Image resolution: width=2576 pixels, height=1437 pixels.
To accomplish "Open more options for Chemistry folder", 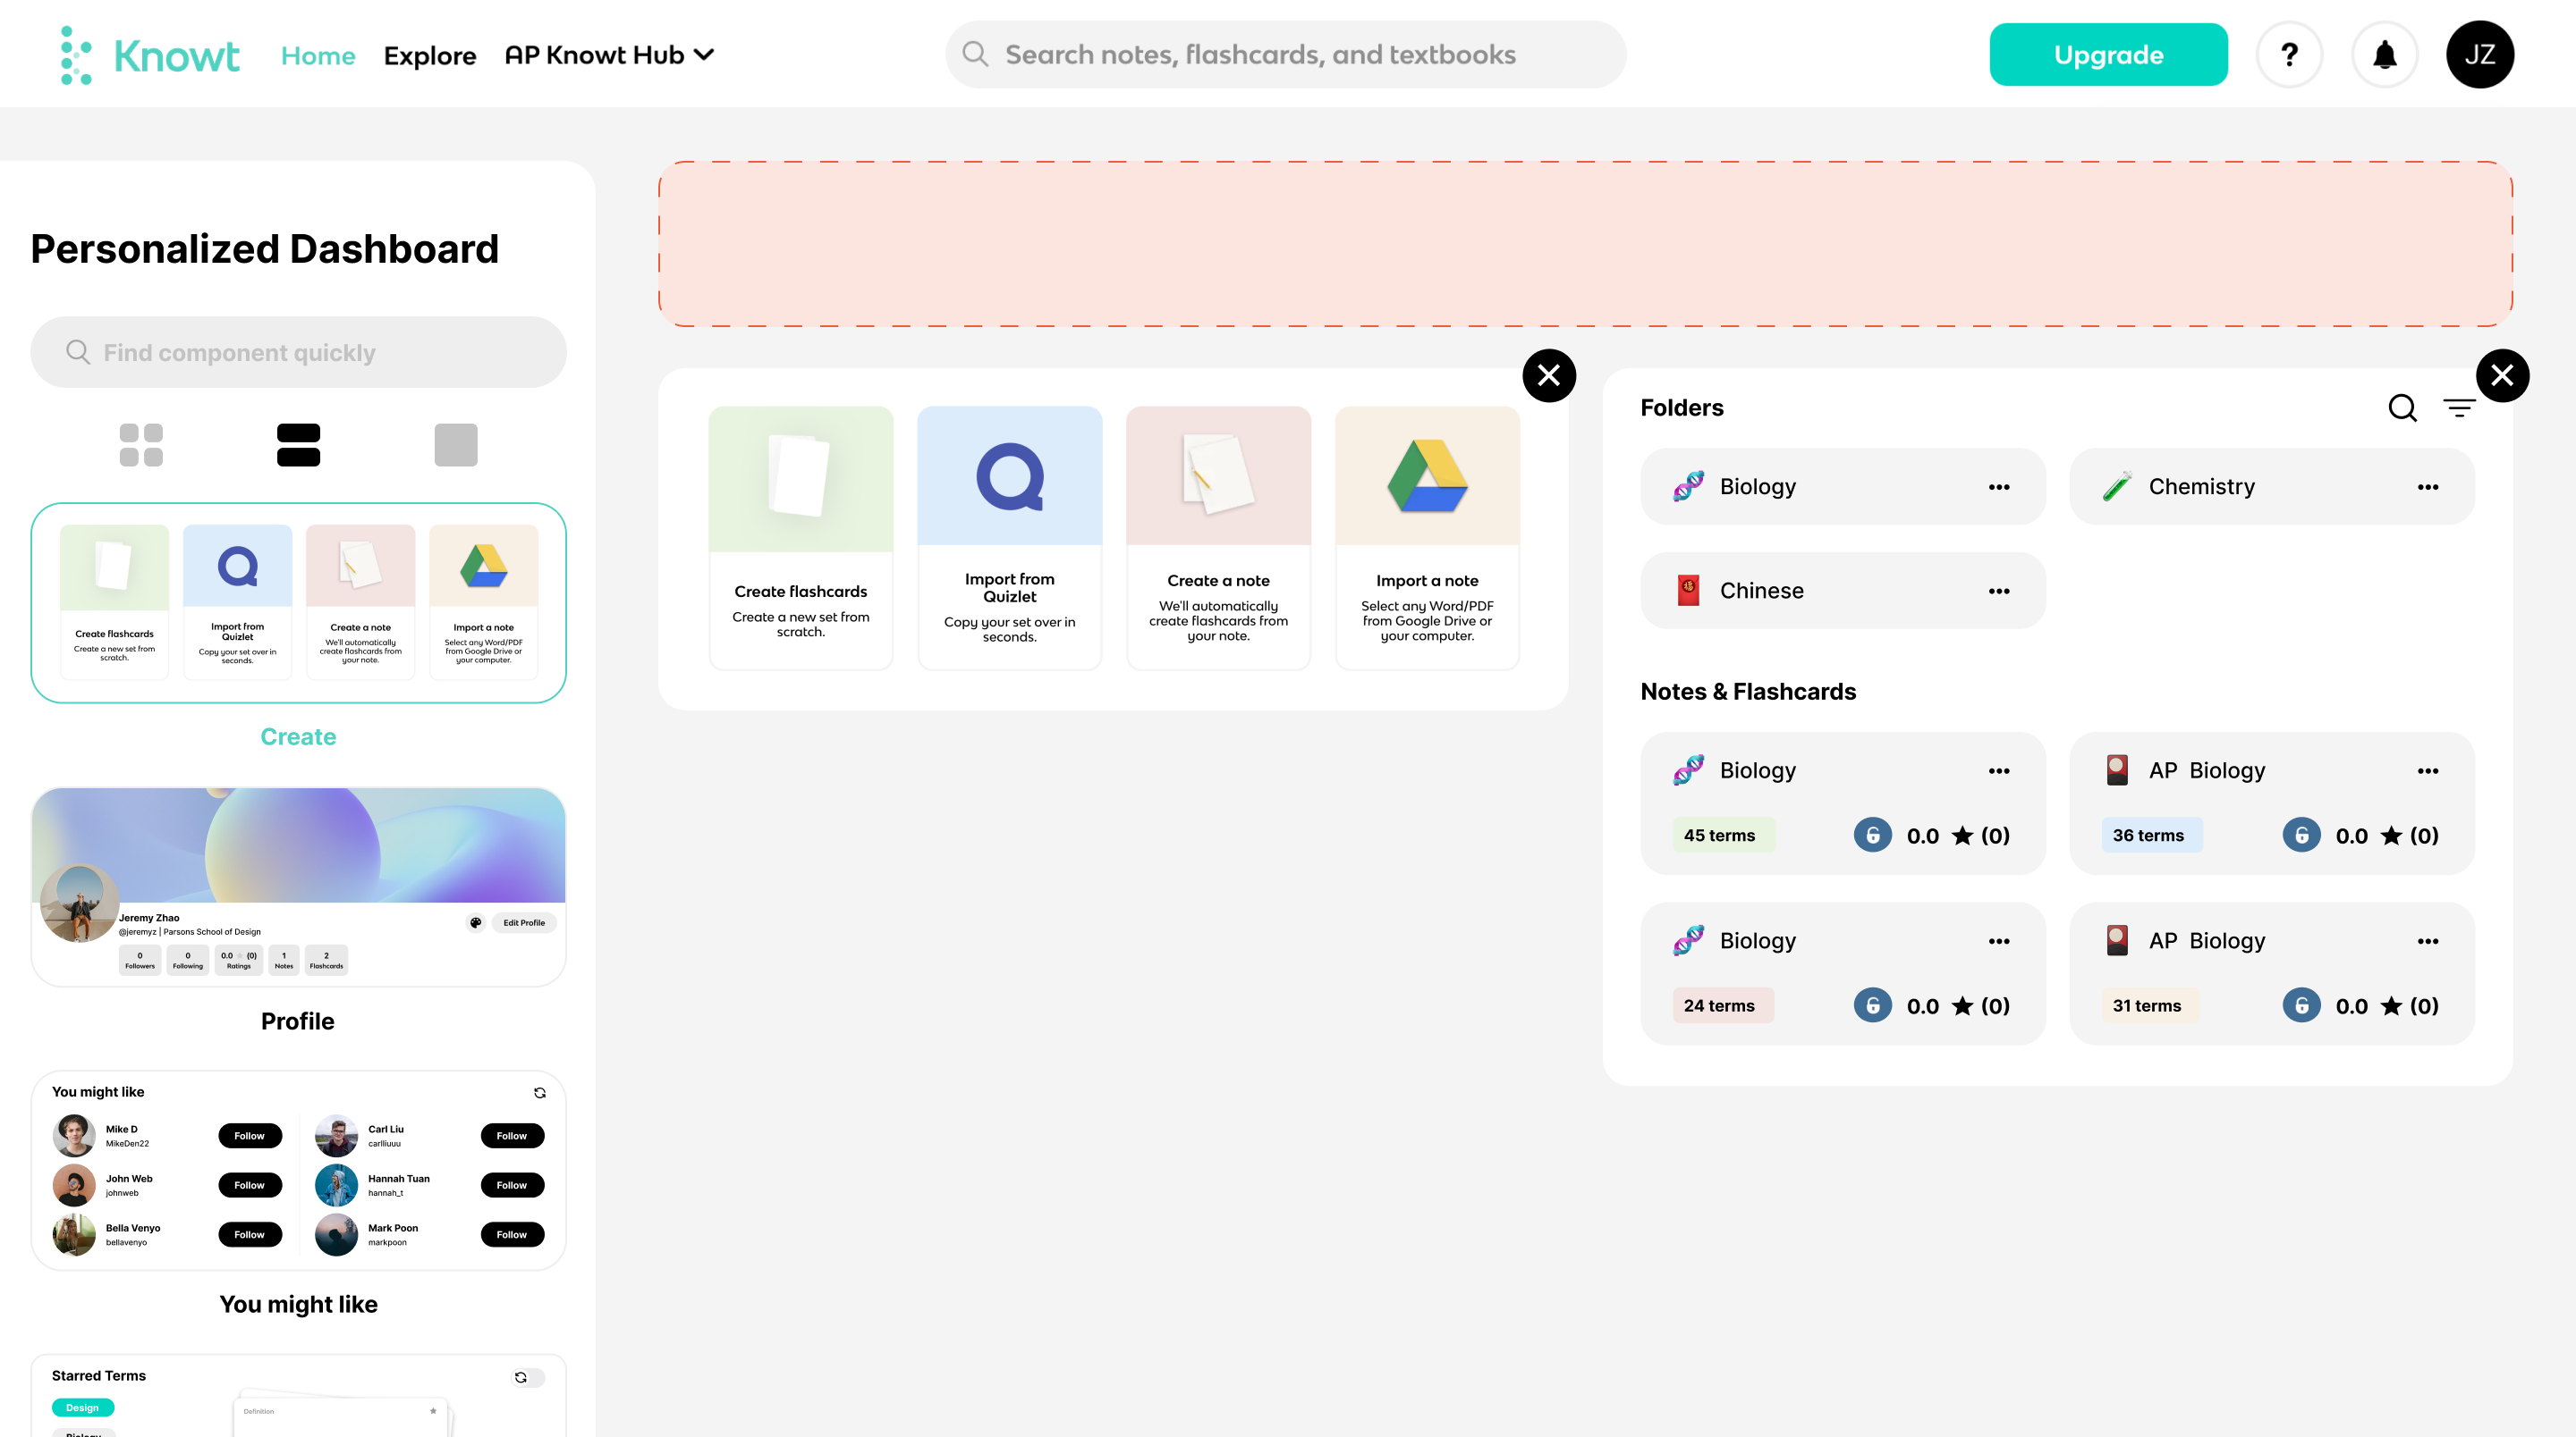I will point(2427,487).
